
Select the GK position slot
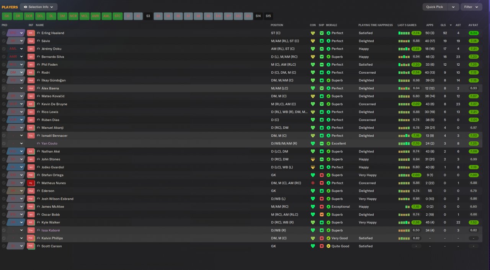click(x=7, y=16)
